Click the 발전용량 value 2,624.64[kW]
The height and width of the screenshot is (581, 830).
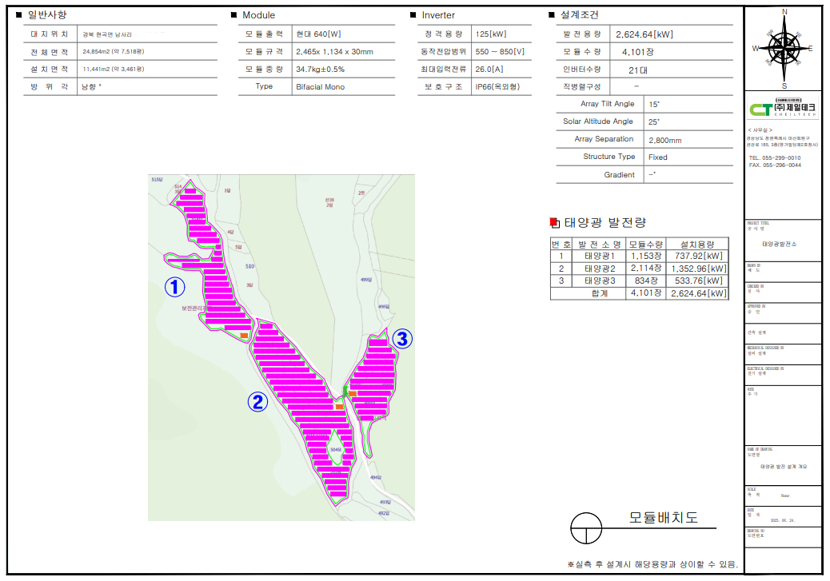tap(644, 34)
